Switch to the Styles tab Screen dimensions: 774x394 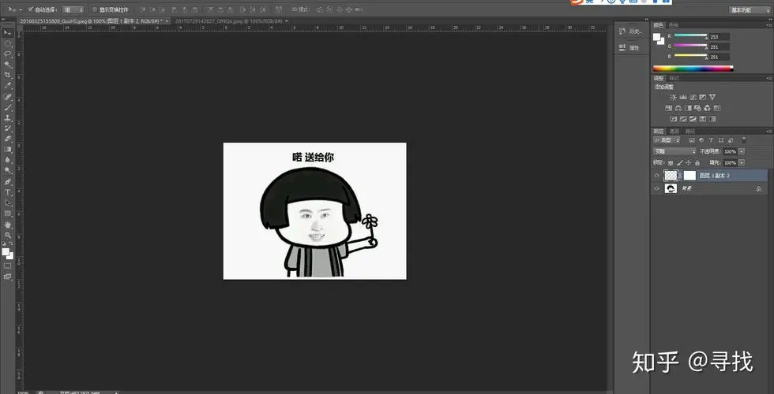[x=674, y=78]
